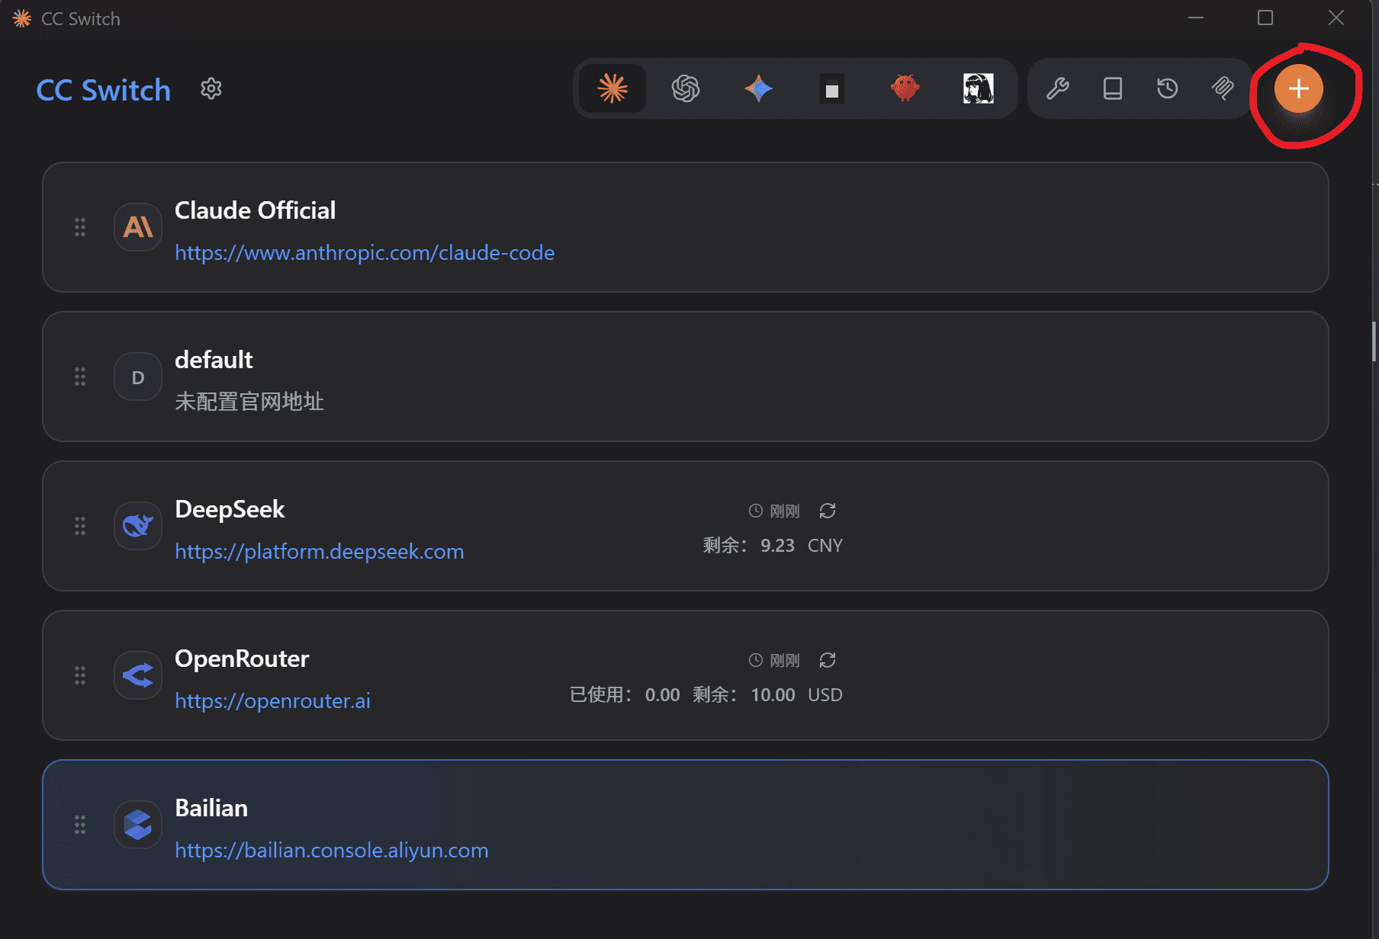Refresh the OpenRouter usage
The width and height of the screenshot is (1379, 939).
point(828,660)
